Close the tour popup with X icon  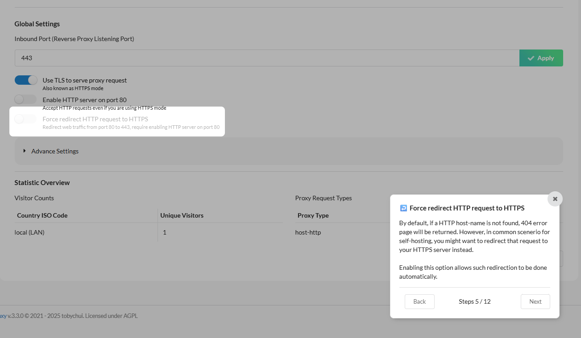[x=555, y=199]
